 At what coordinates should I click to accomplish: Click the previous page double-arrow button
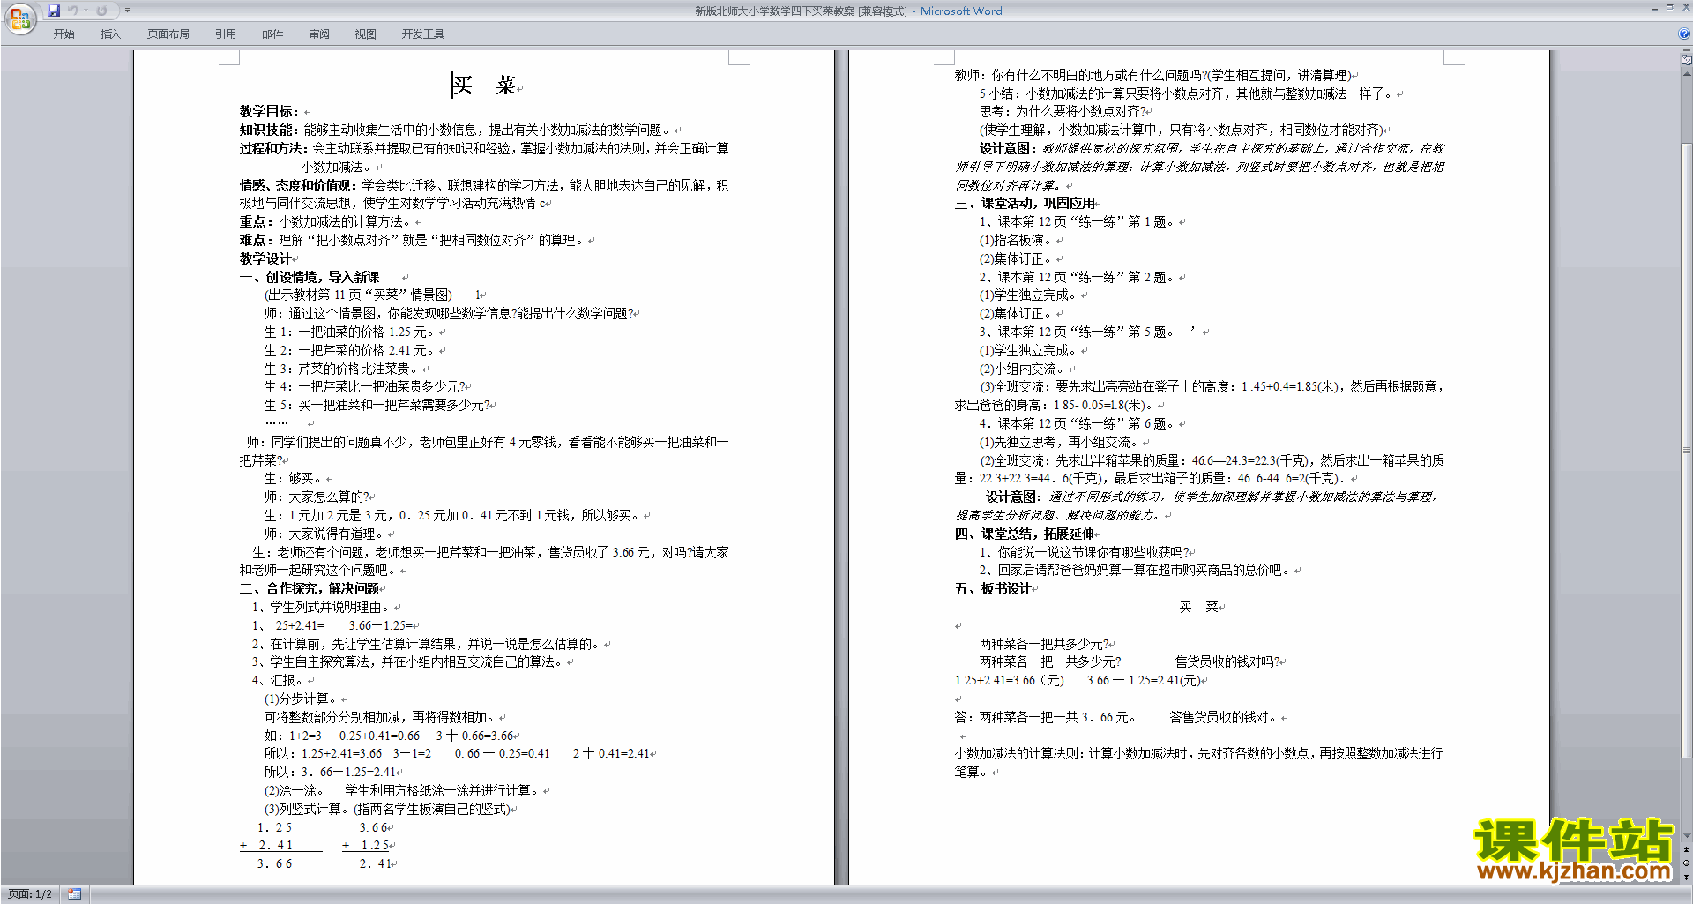1687,850
